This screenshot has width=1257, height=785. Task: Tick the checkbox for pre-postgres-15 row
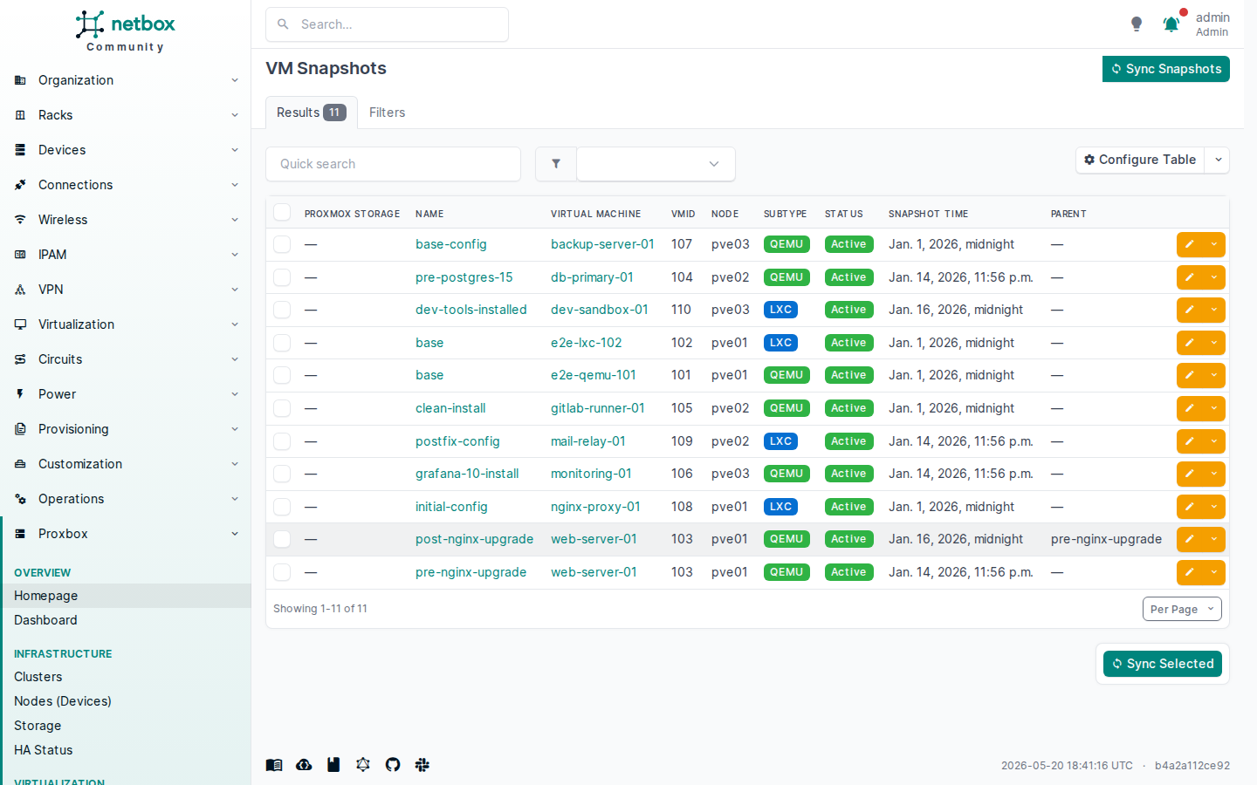click(x=282, y=277)
